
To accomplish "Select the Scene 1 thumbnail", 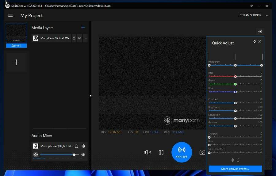I will (x=16, y=33).
